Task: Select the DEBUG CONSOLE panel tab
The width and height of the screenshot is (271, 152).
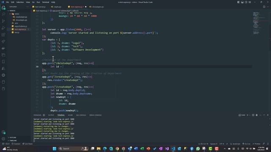Action: pos(95,115)
